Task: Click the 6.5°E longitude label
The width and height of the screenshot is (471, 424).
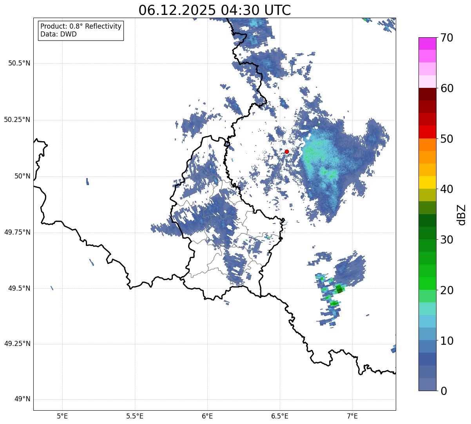Action: coord(280,416)
